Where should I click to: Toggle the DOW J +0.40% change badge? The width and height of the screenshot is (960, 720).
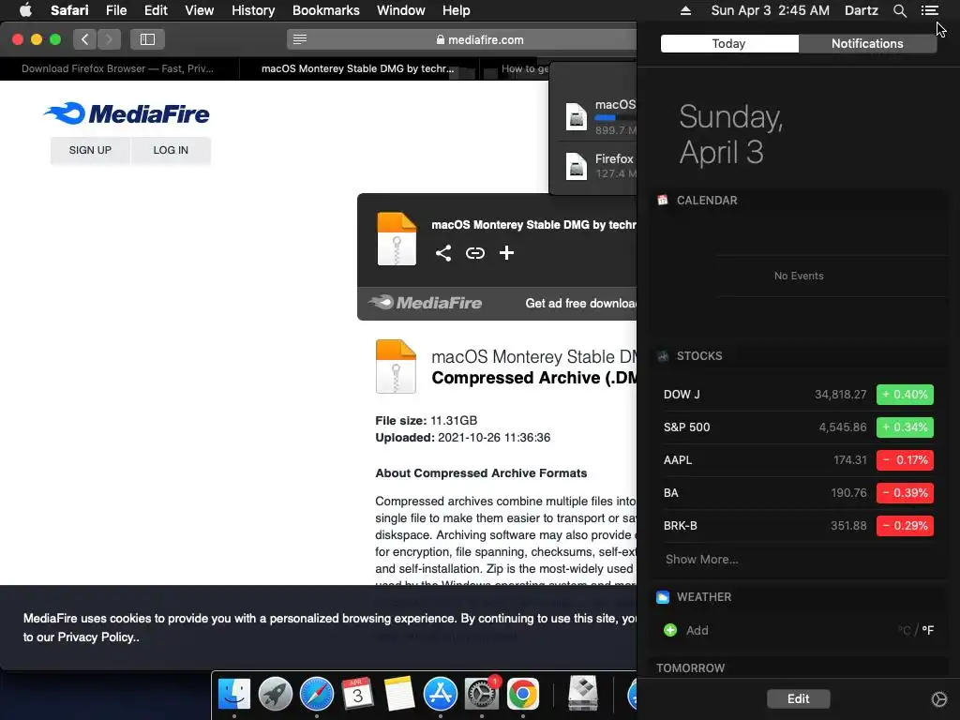(x=905, y=395)
